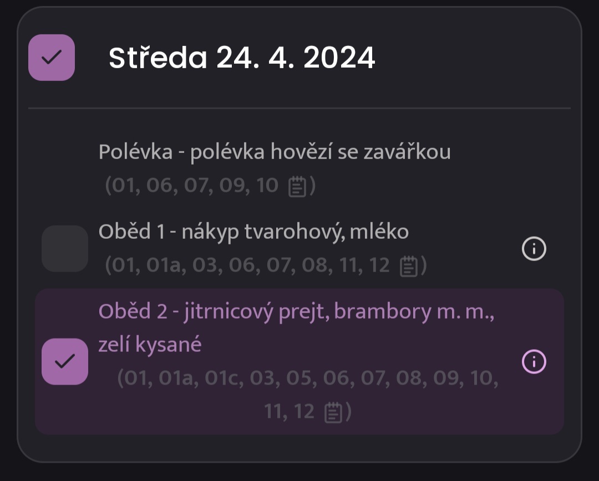Click Oběd 1 allergen codes starting 01, 01a, 03

(247, 265)
